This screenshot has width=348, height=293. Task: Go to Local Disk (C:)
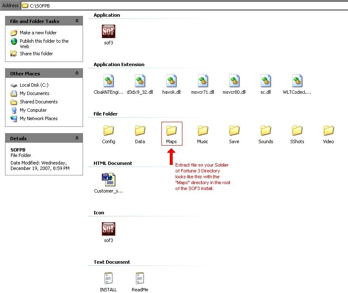[x=34, y=85]
